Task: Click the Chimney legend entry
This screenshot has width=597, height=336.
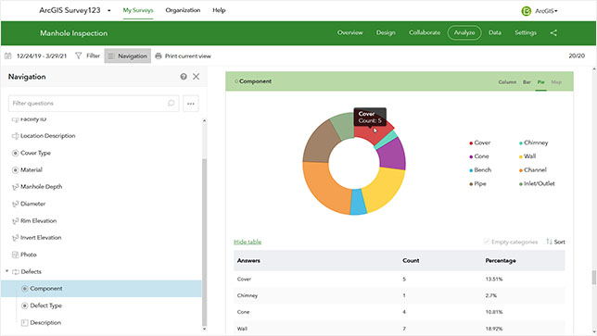Action: click(533, 143)
